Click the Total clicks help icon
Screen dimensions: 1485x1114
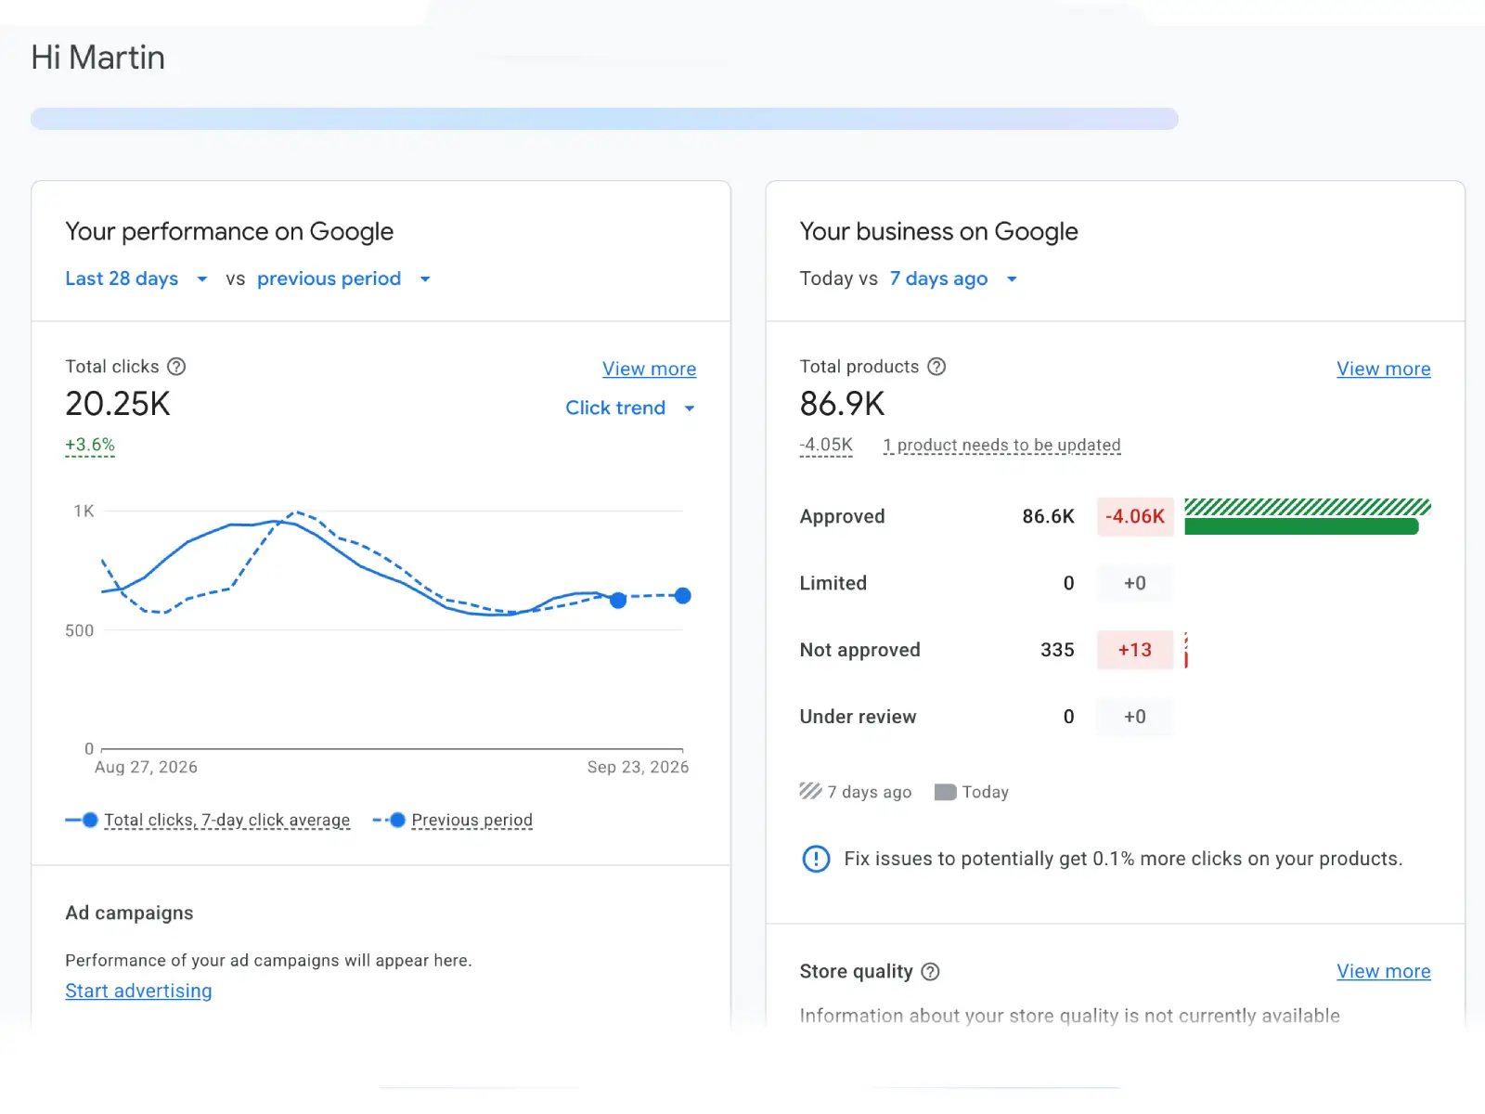pyautogui.click(x=176, y=367)
